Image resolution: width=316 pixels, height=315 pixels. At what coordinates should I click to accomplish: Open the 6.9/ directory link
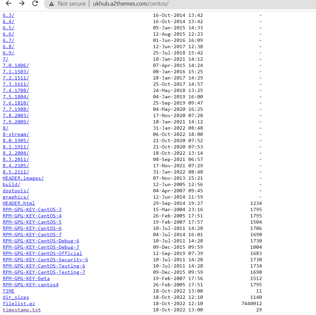(9, 53)
